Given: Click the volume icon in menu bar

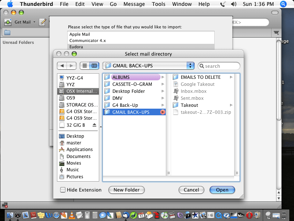Looking at the screenshot, I should click(x=234, y=4).
